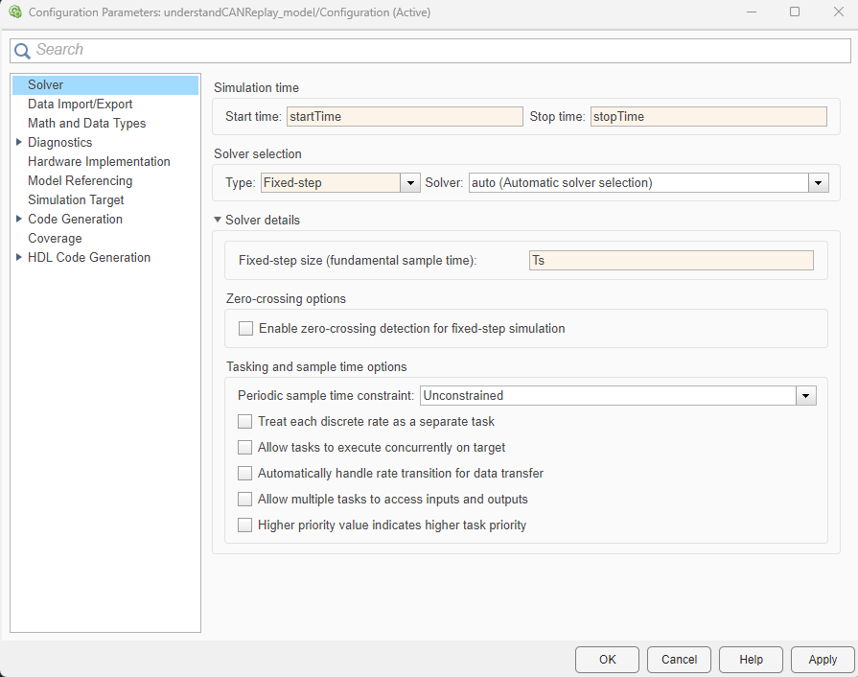Select Data Import/Export in the sidebar

pyautogui.click(x=81, y=105)
